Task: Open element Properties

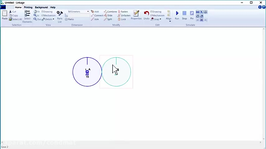Action: click(x=136, y=15)
